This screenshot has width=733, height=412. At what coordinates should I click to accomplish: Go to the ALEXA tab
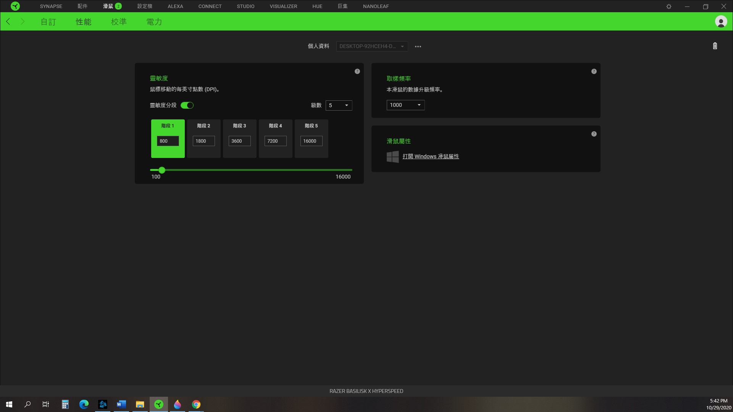(175, 6)
